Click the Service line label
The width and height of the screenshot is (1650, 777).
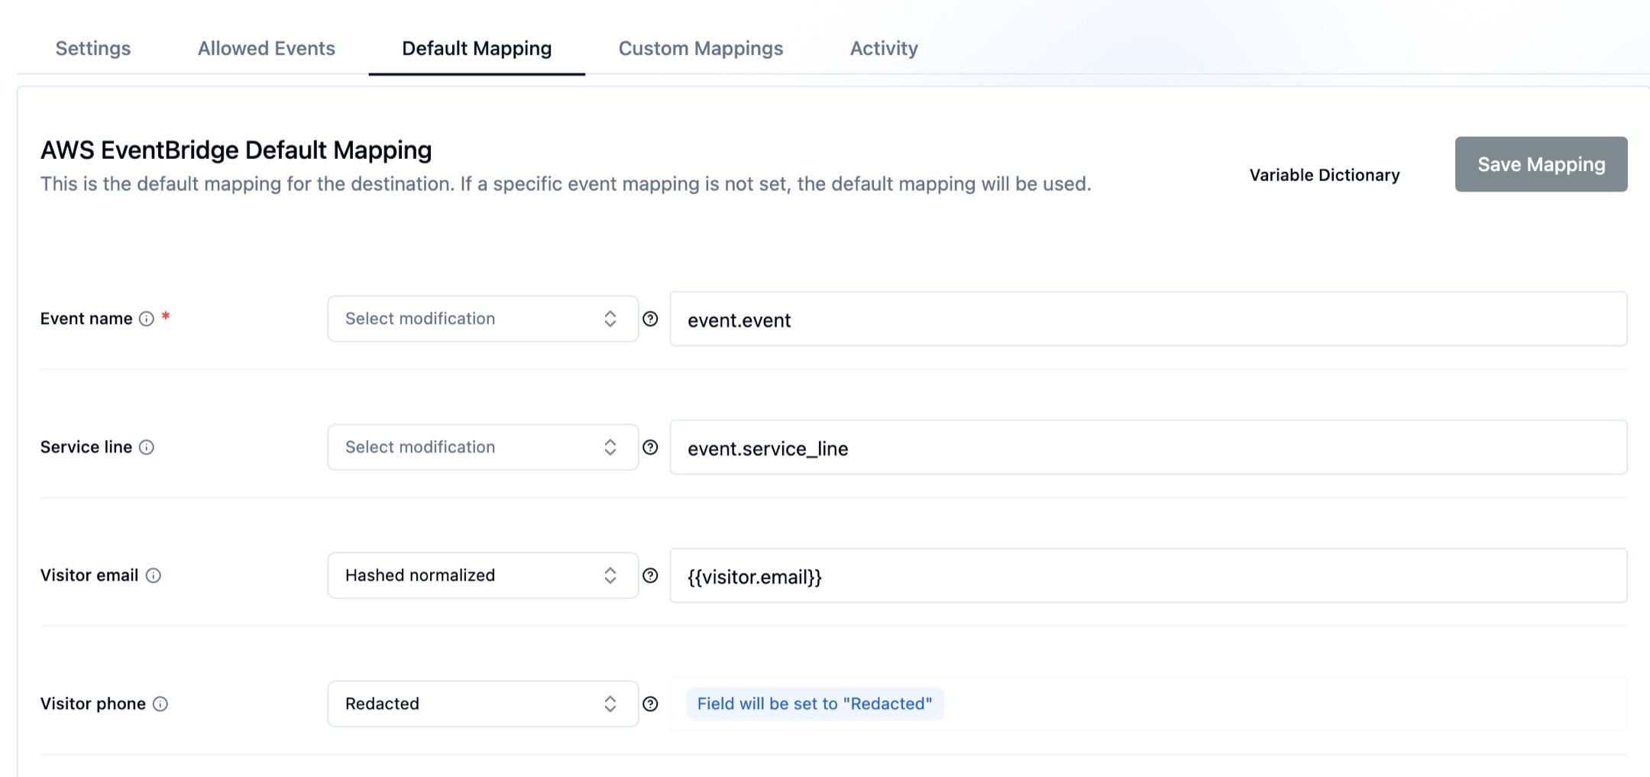86,447
